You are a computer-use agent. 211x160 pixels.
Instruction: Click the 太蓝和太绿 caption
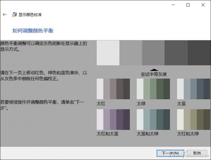tap(148, 134)
